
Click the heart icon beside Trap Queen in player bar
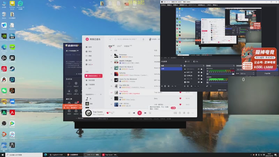click(107, 113)
